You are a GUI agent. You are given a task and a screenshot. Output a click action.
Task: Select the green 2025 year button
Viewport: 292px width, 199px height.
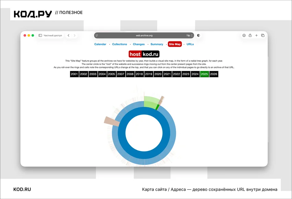coord(204,74)
